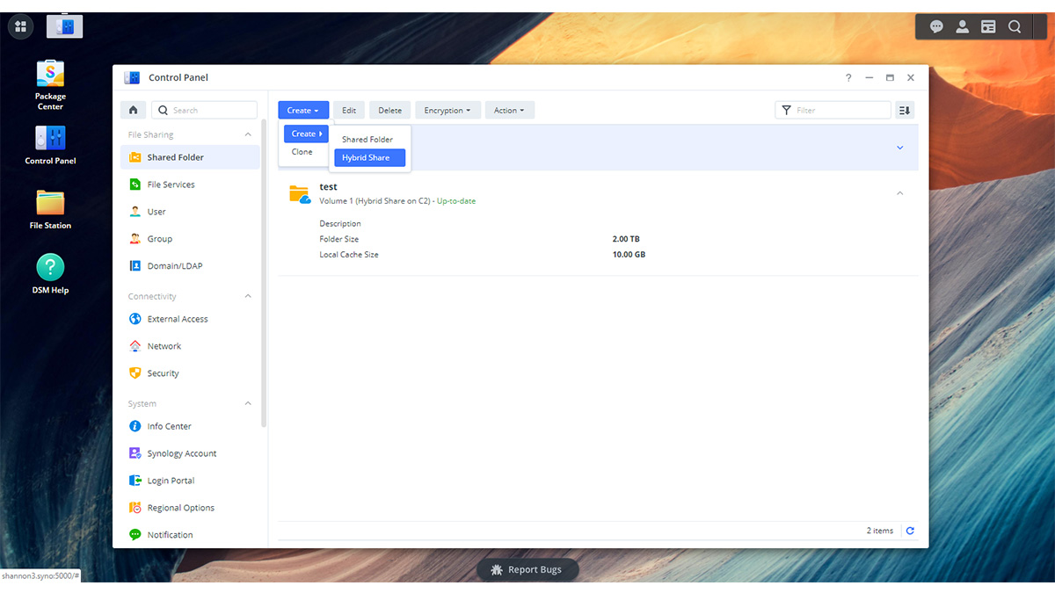Click the Login Portal icon
Viewport: 1055px width, 593px height.
point(135,481)
